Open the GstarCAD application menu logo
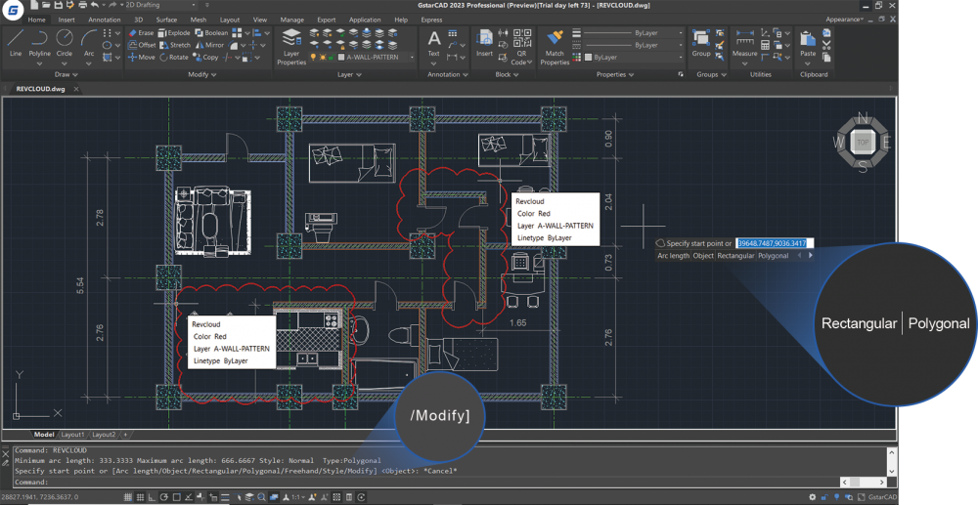This screenshot has height=505, width=978. point(13,10)
